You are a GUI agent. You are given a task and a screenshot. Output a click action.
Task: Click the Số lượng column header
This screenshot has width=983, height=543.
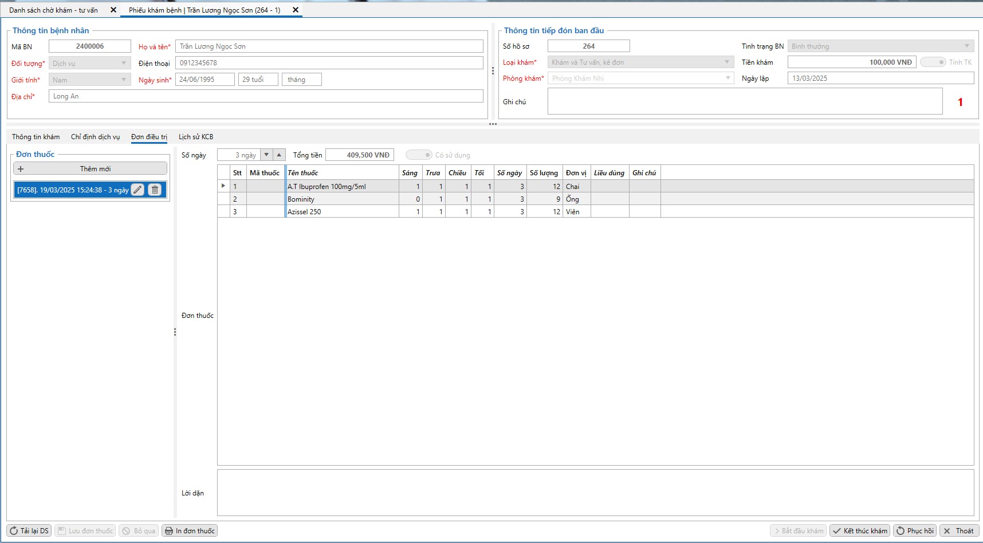pyautogui.click(x=544, y=172)
